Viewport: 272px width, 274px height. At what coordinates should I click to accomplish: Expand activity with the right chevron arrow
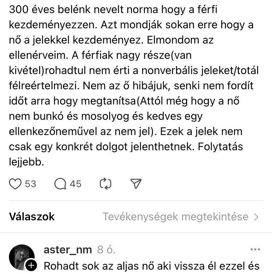[x=256, y=217]
